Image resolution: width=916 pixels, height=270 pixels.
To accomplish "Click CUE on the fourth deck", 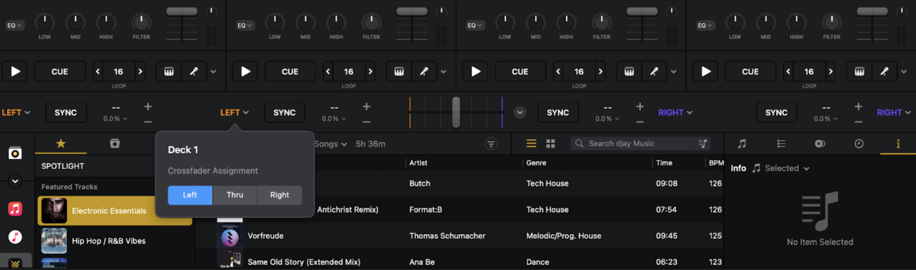I will [x=750, y=72].
